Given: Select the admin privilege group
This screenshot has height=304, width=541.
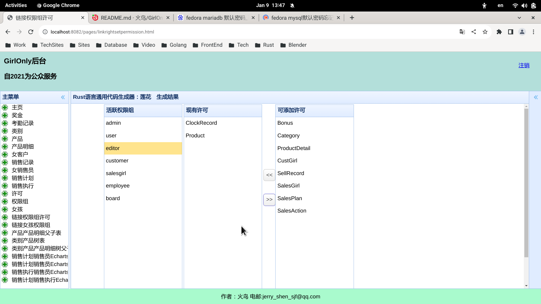Looking at the screenshot, I should coord(113,123).
